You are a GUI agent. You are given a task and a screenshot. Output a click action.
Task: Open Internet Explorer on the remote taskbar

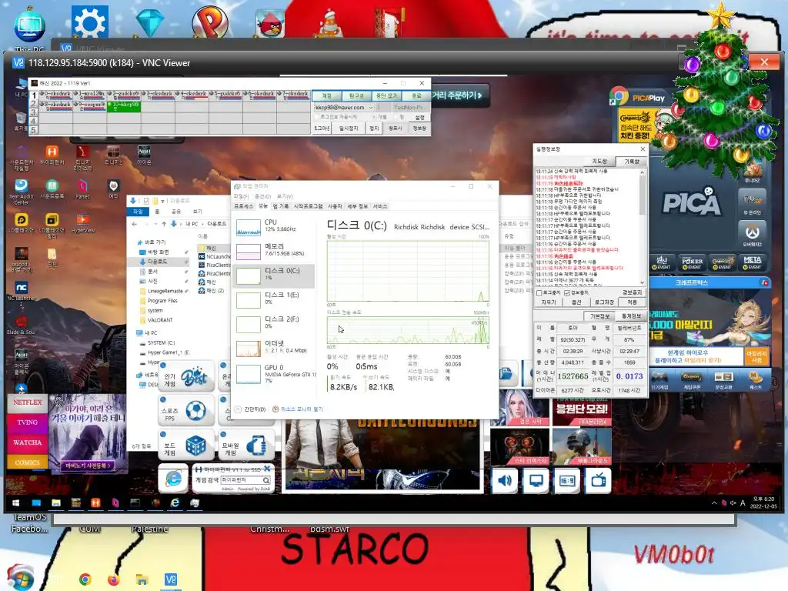click(175, 503)
